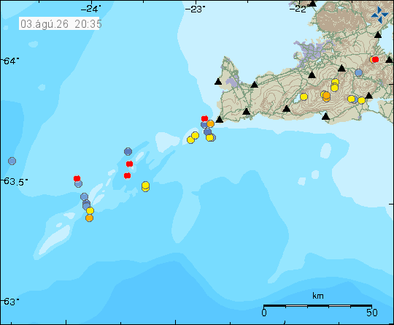
Task: Select the blue quake marker below the inland red dot
Action: click(x=358, y=73)
